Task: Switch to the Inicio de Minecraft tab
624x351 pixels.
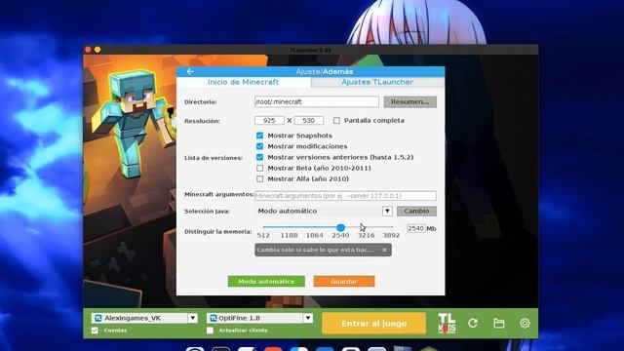Action: [x=243, y=82]
